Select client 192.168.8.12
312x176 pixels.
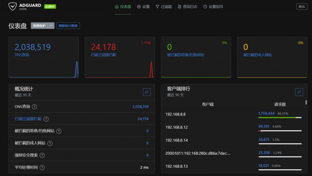pyautogui.click(x=176, y=127)
